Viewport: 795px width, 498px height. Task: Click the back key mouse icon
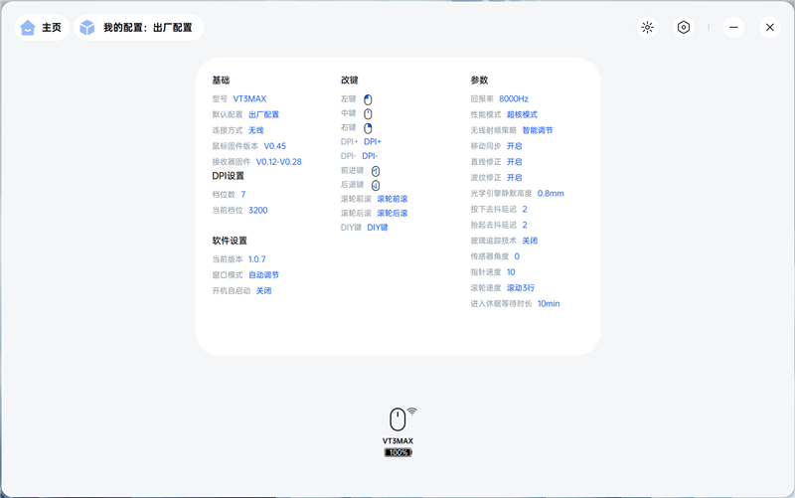tap(376, 185)
